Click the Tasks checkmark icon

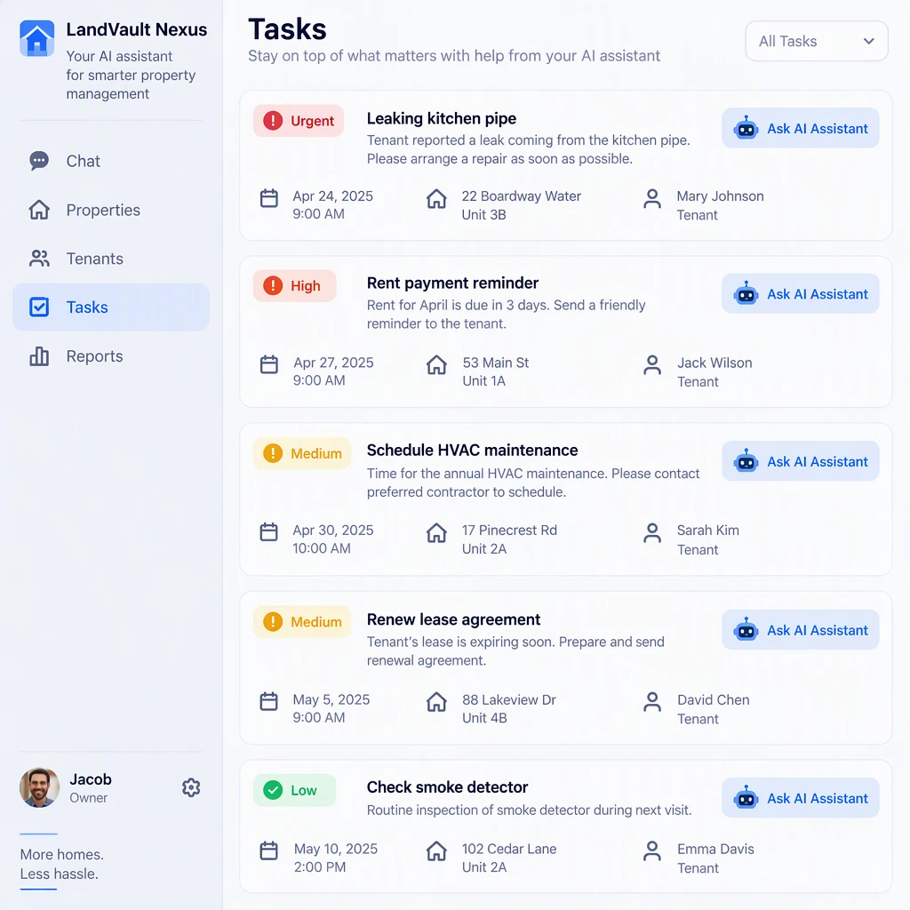(39, 307)
